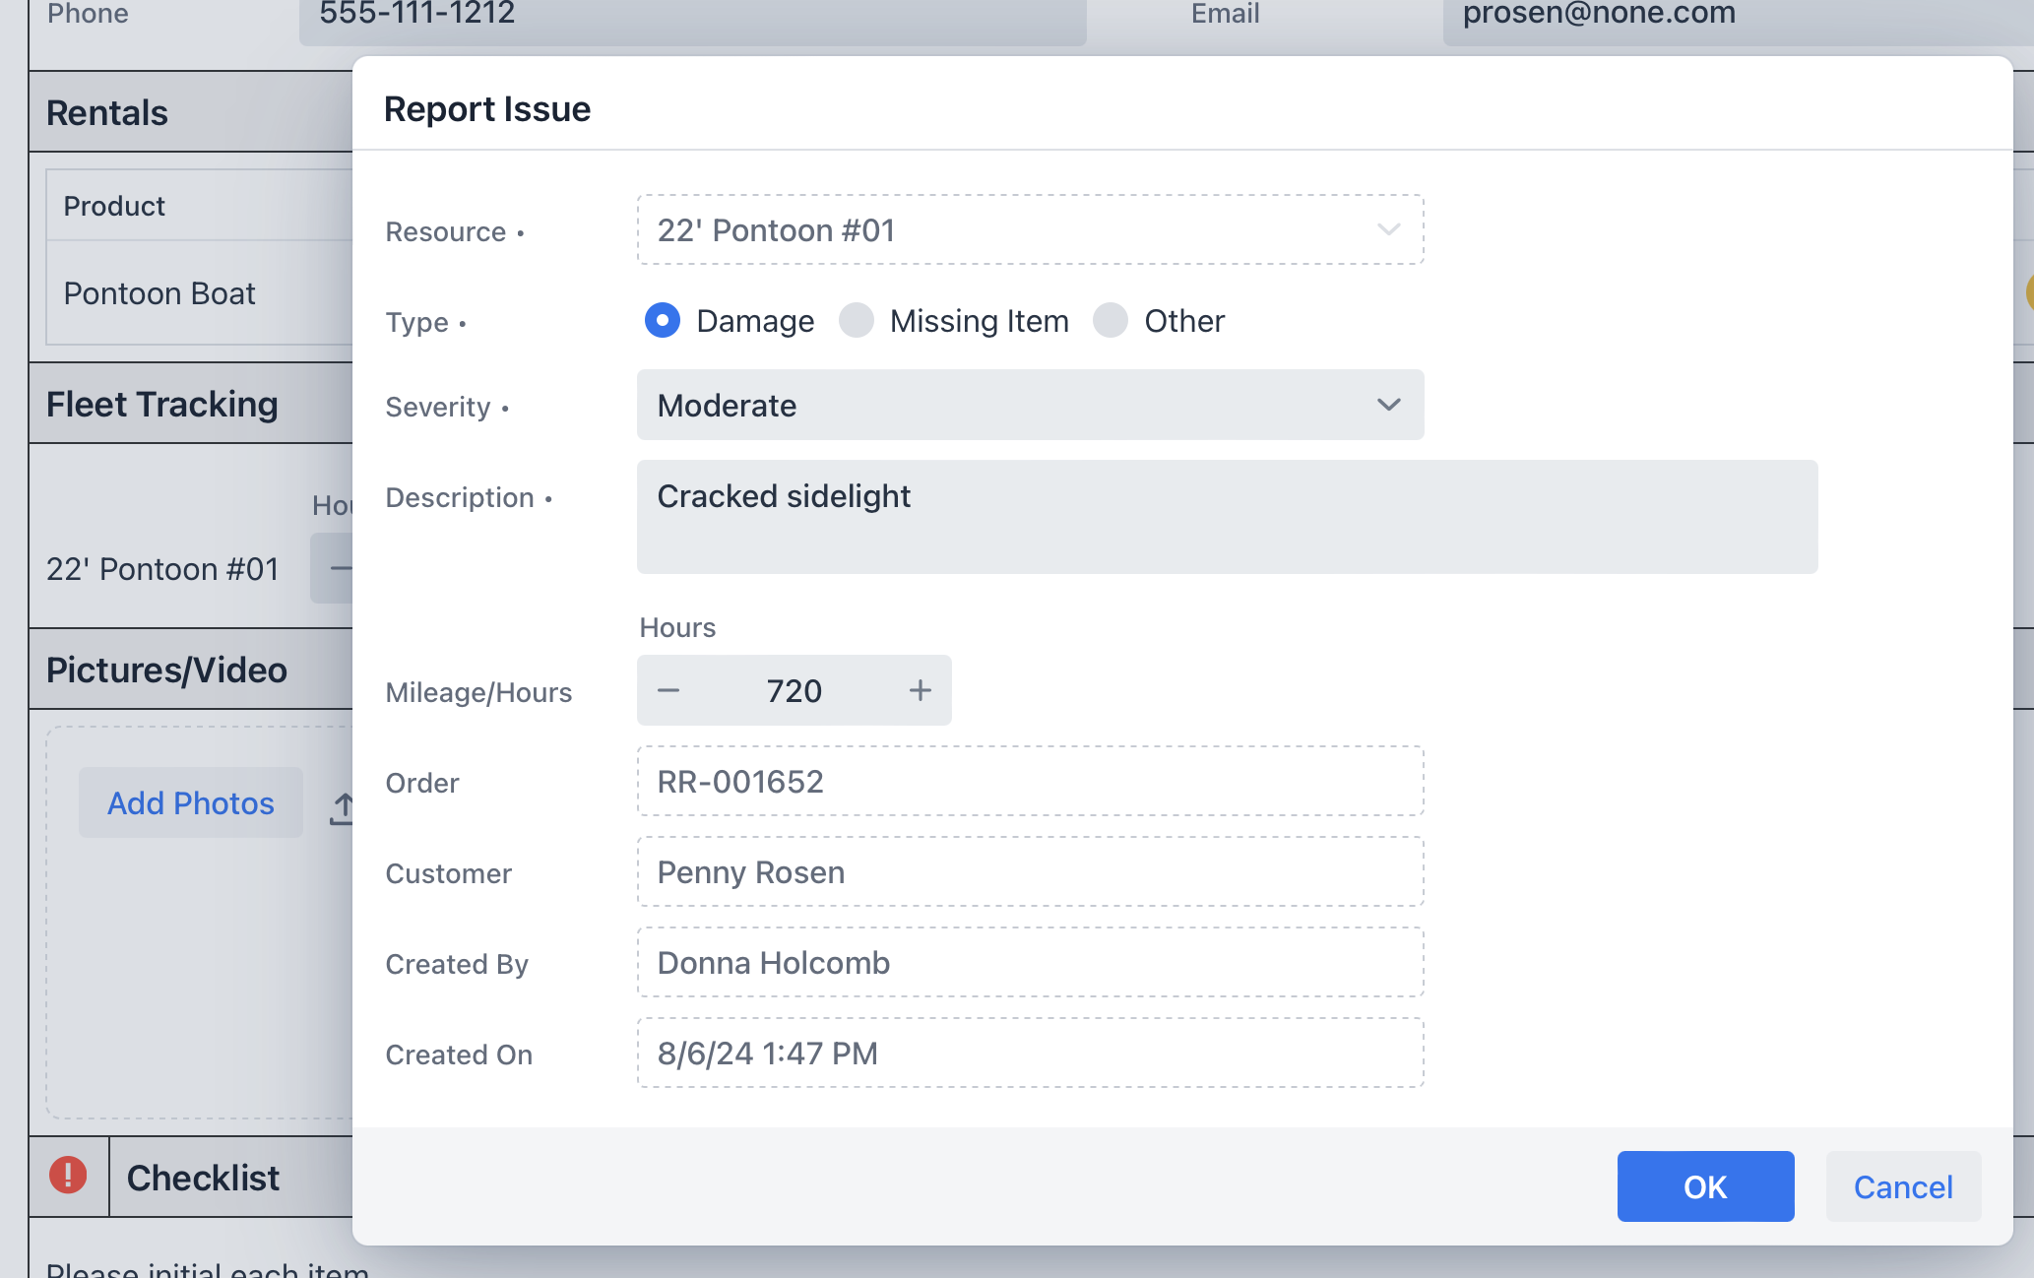Cancel the Report Issue dialog
Image resolution: width=2034 pixels, height=1278 pixels.
click(x=1903, y=1186)
